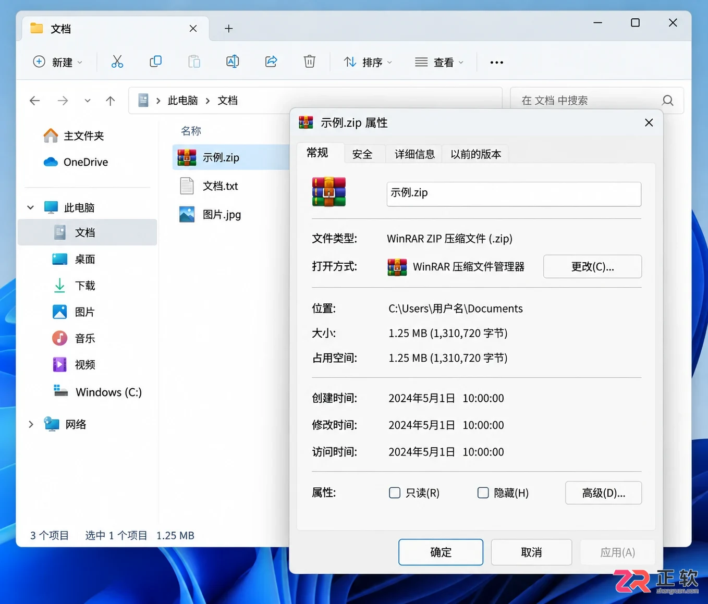This screenshot has width=708, height=604.
Task: Open the three-dot more options menu
Action: [497, 63]
